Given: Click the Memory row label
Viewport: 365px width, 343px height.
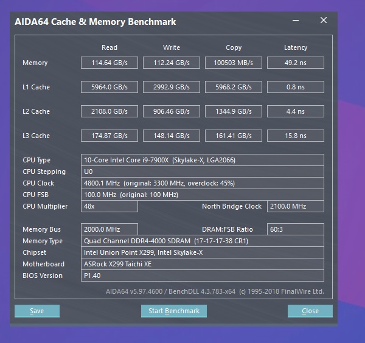Looking at the screenshot, I should click(35, 63).
